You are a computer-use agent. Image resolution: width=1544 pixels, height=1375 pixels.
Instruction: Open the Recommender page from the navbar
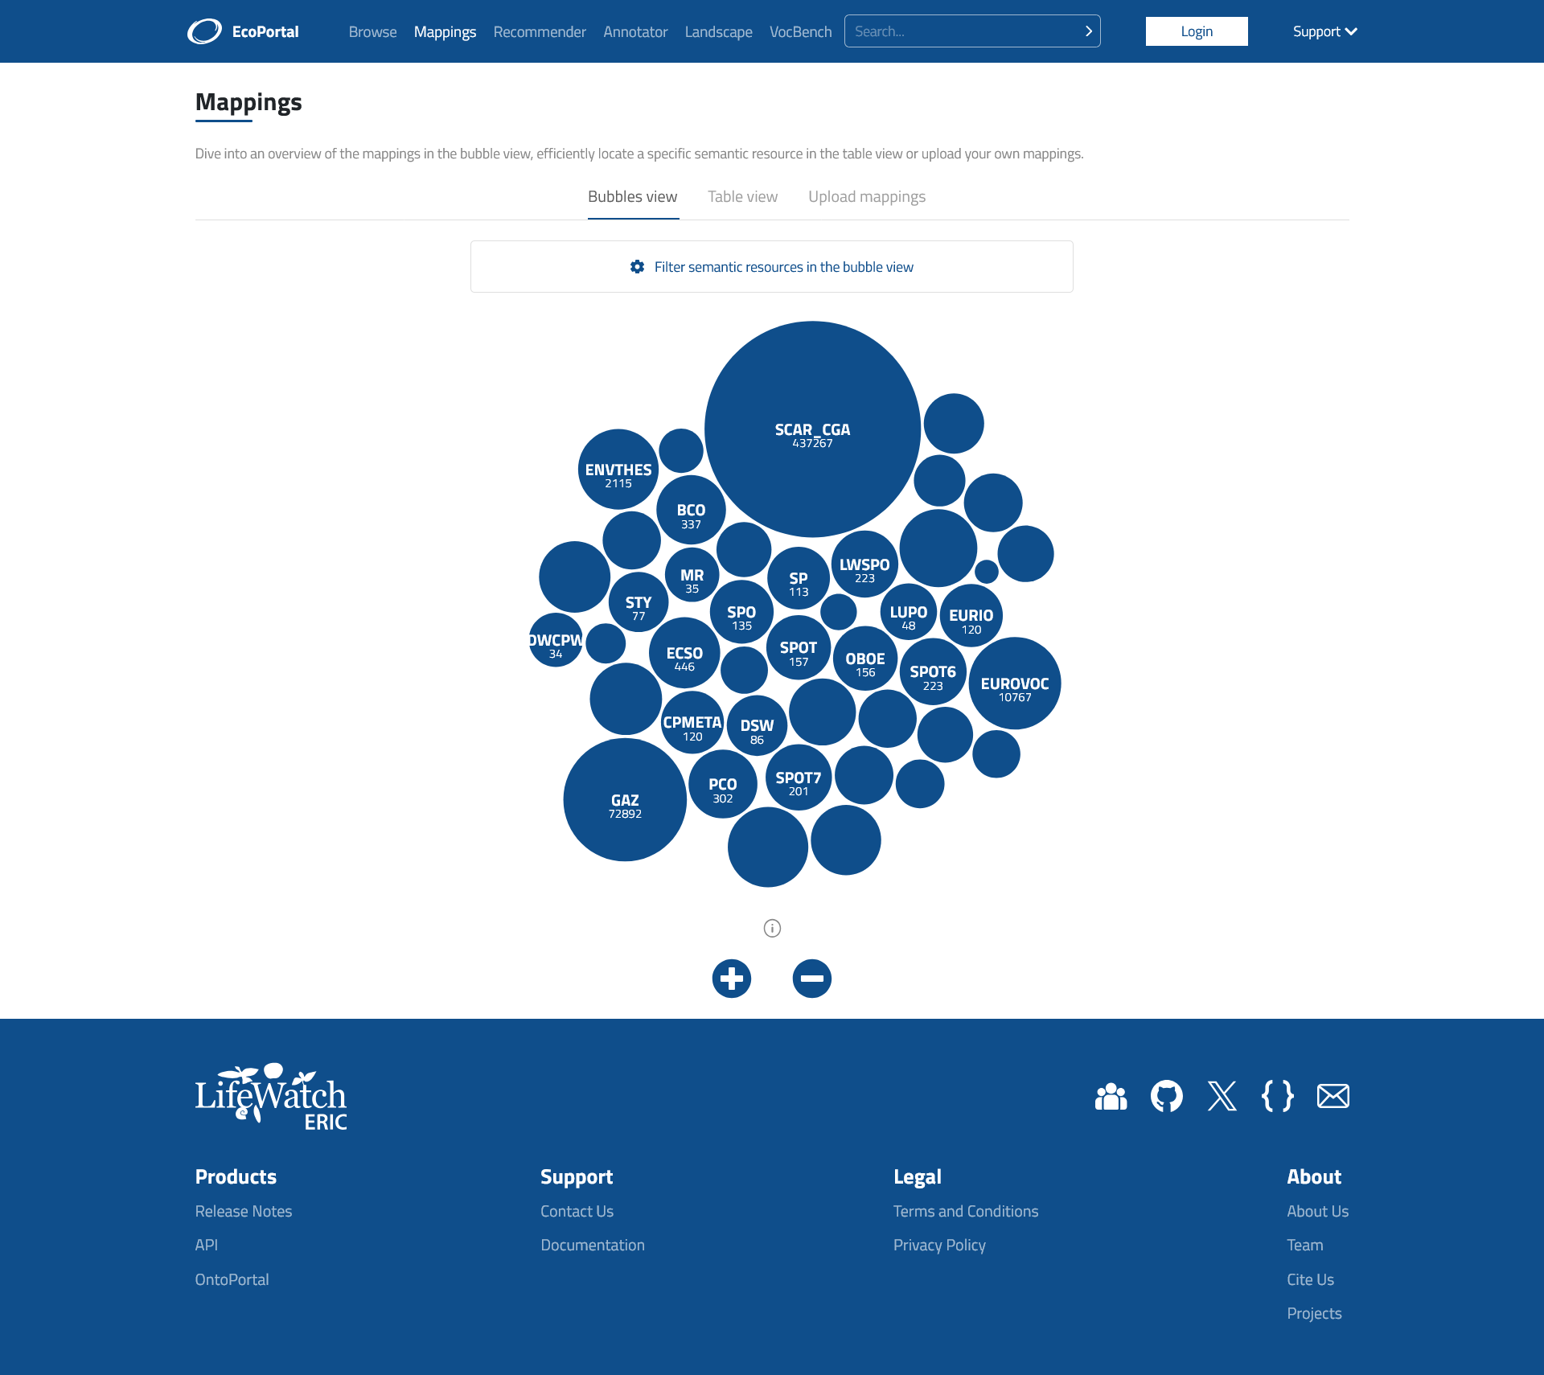pyautogui.click(x=539, y=31)
